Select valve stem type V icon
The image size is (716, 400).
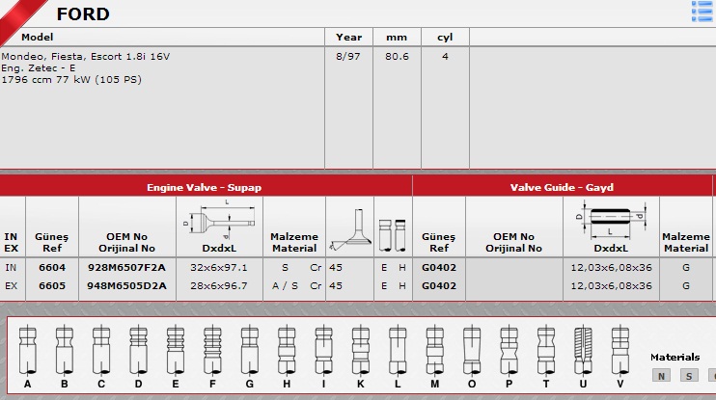(620, 350)
